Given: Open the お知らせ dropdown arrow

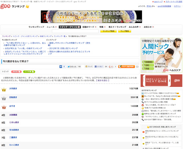Looking at the screenshot, I should [153, 27].
